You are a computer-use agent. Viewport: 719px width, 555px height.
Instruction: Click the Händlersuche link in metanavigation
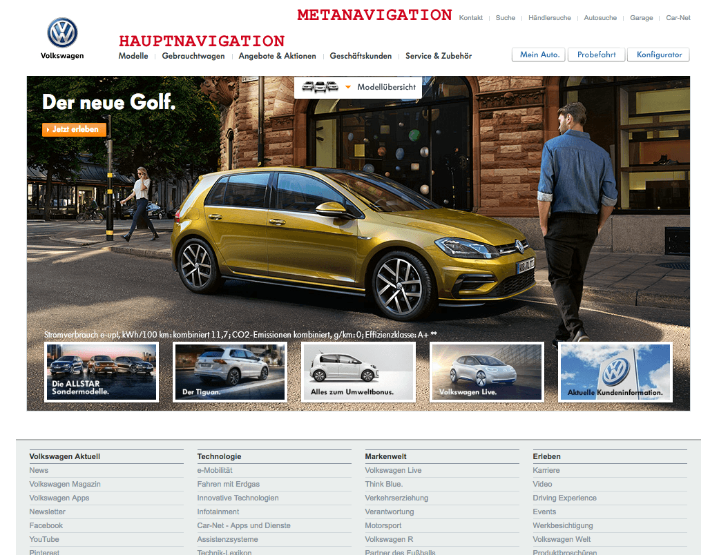click(549, 18)
